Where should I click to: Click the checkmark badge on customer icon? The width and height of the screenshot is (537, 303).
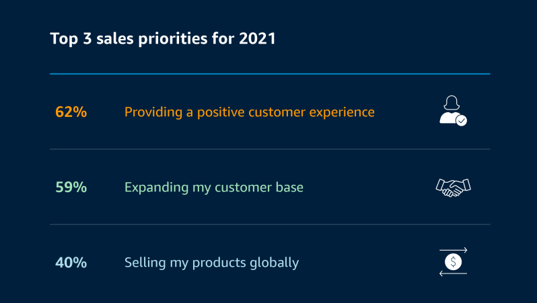(462, 121)
